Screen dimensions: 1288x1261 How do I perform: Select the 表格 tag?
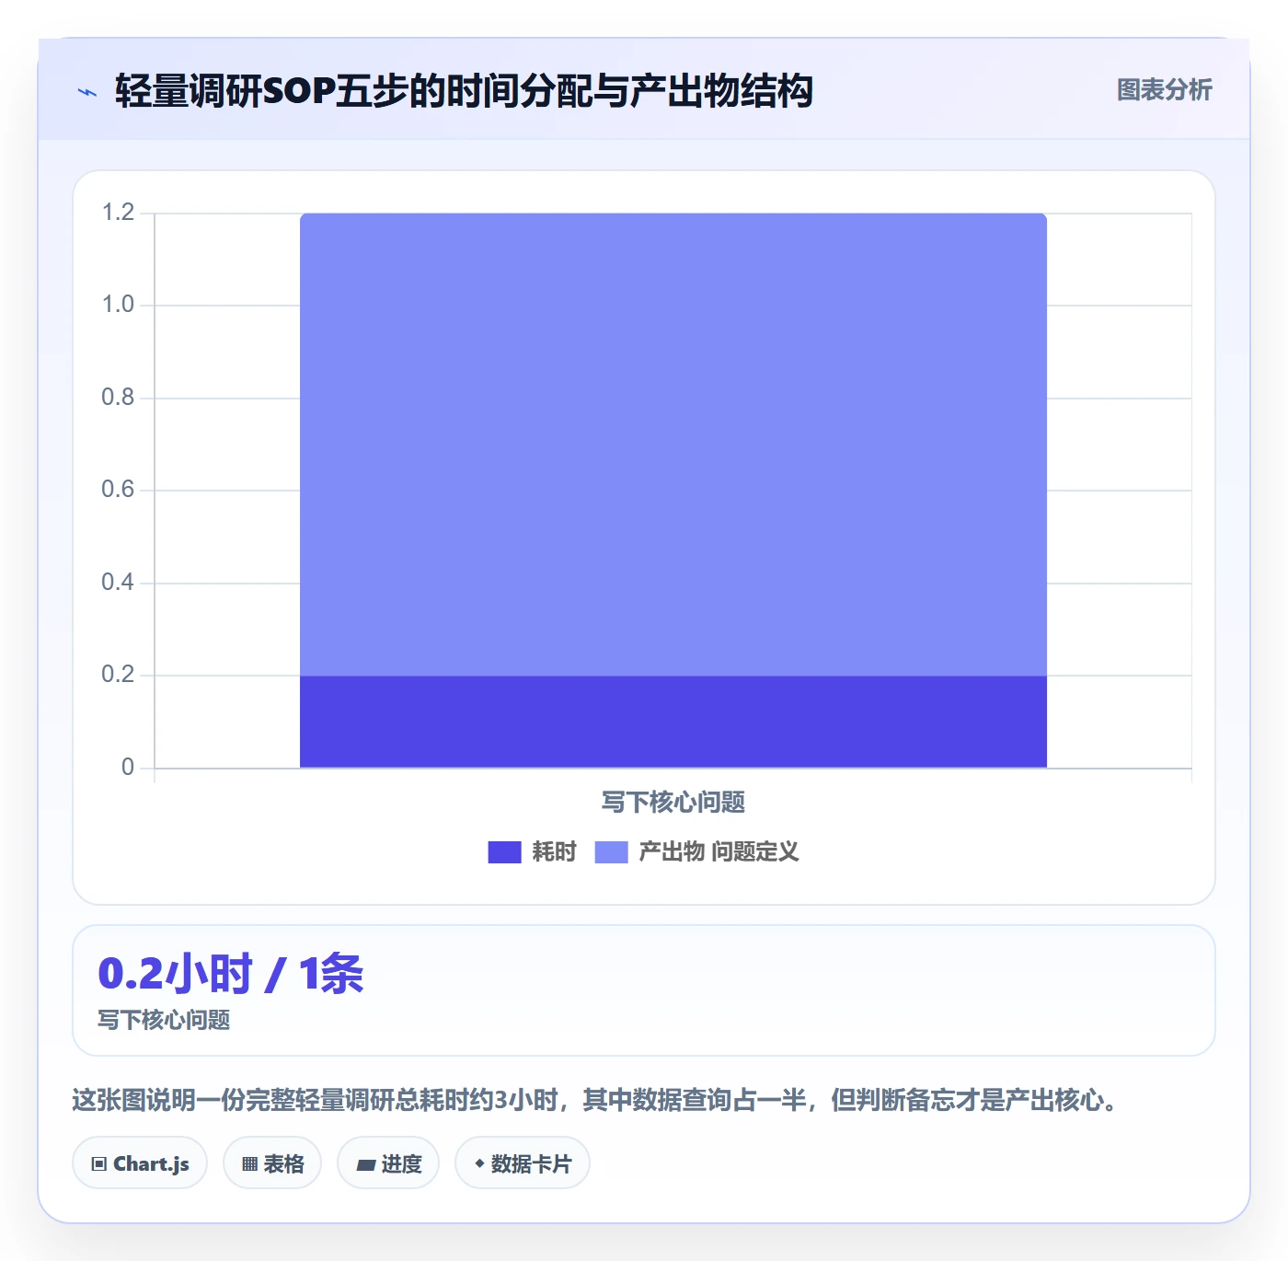[x=272, y=1163]
